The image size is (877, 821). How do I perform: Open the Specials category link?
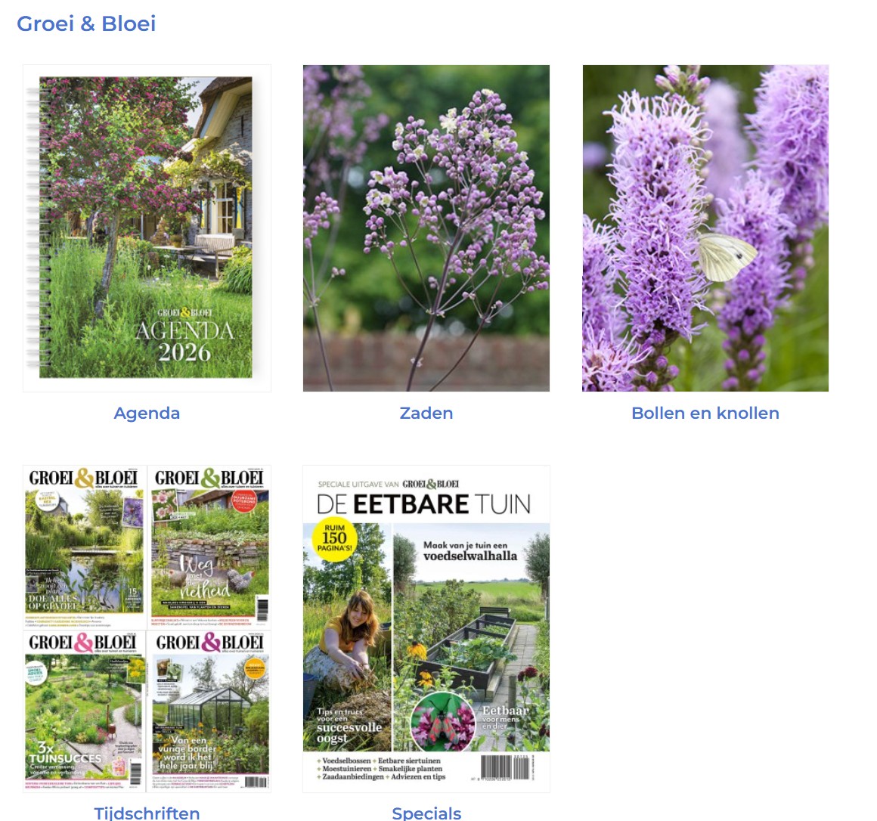point(426,813)
